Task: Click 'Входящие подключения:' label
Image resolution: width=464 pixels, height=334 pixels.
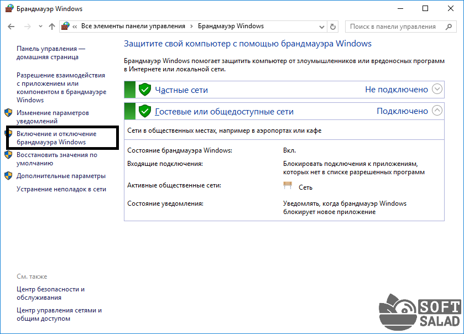Action: tap(165, 164)
